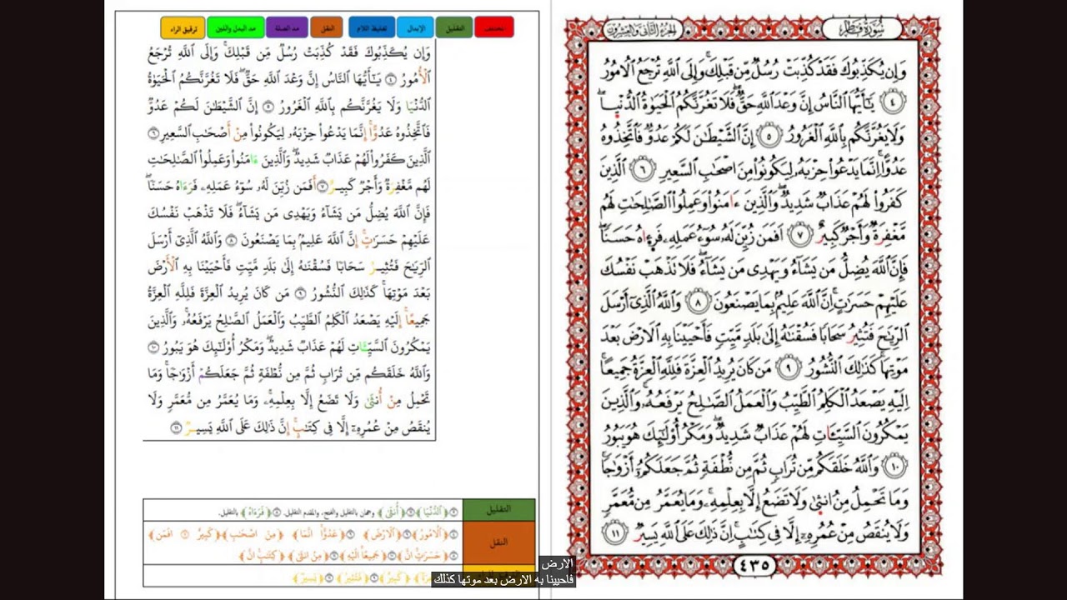Click the bright green مد البدل واللين label
This screenshot has height=600, width=1067.
[236, 27]
